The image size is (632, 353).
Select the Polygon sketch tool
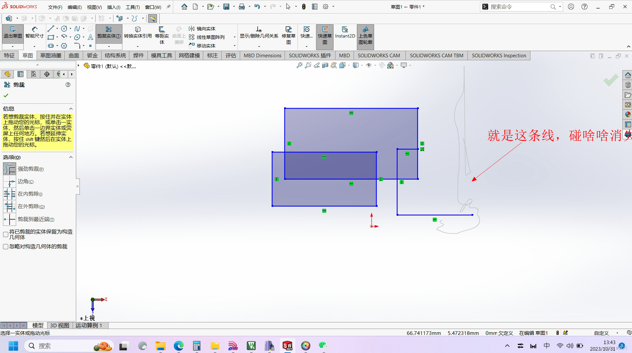64,46
